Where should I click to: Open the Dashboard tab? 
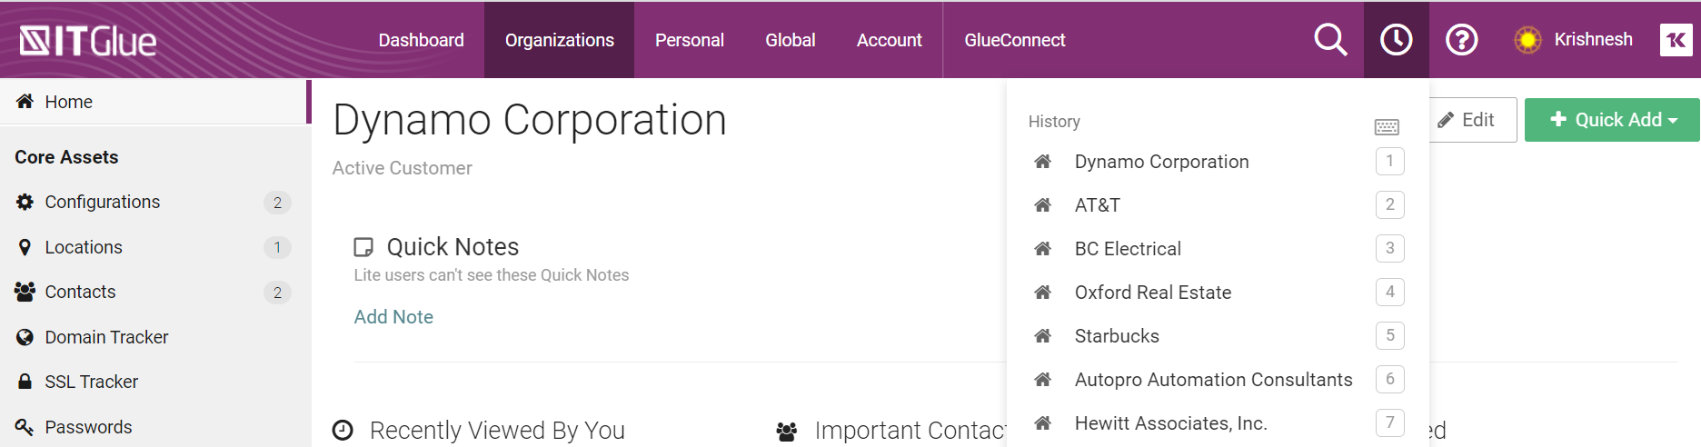tap(421, 40)
